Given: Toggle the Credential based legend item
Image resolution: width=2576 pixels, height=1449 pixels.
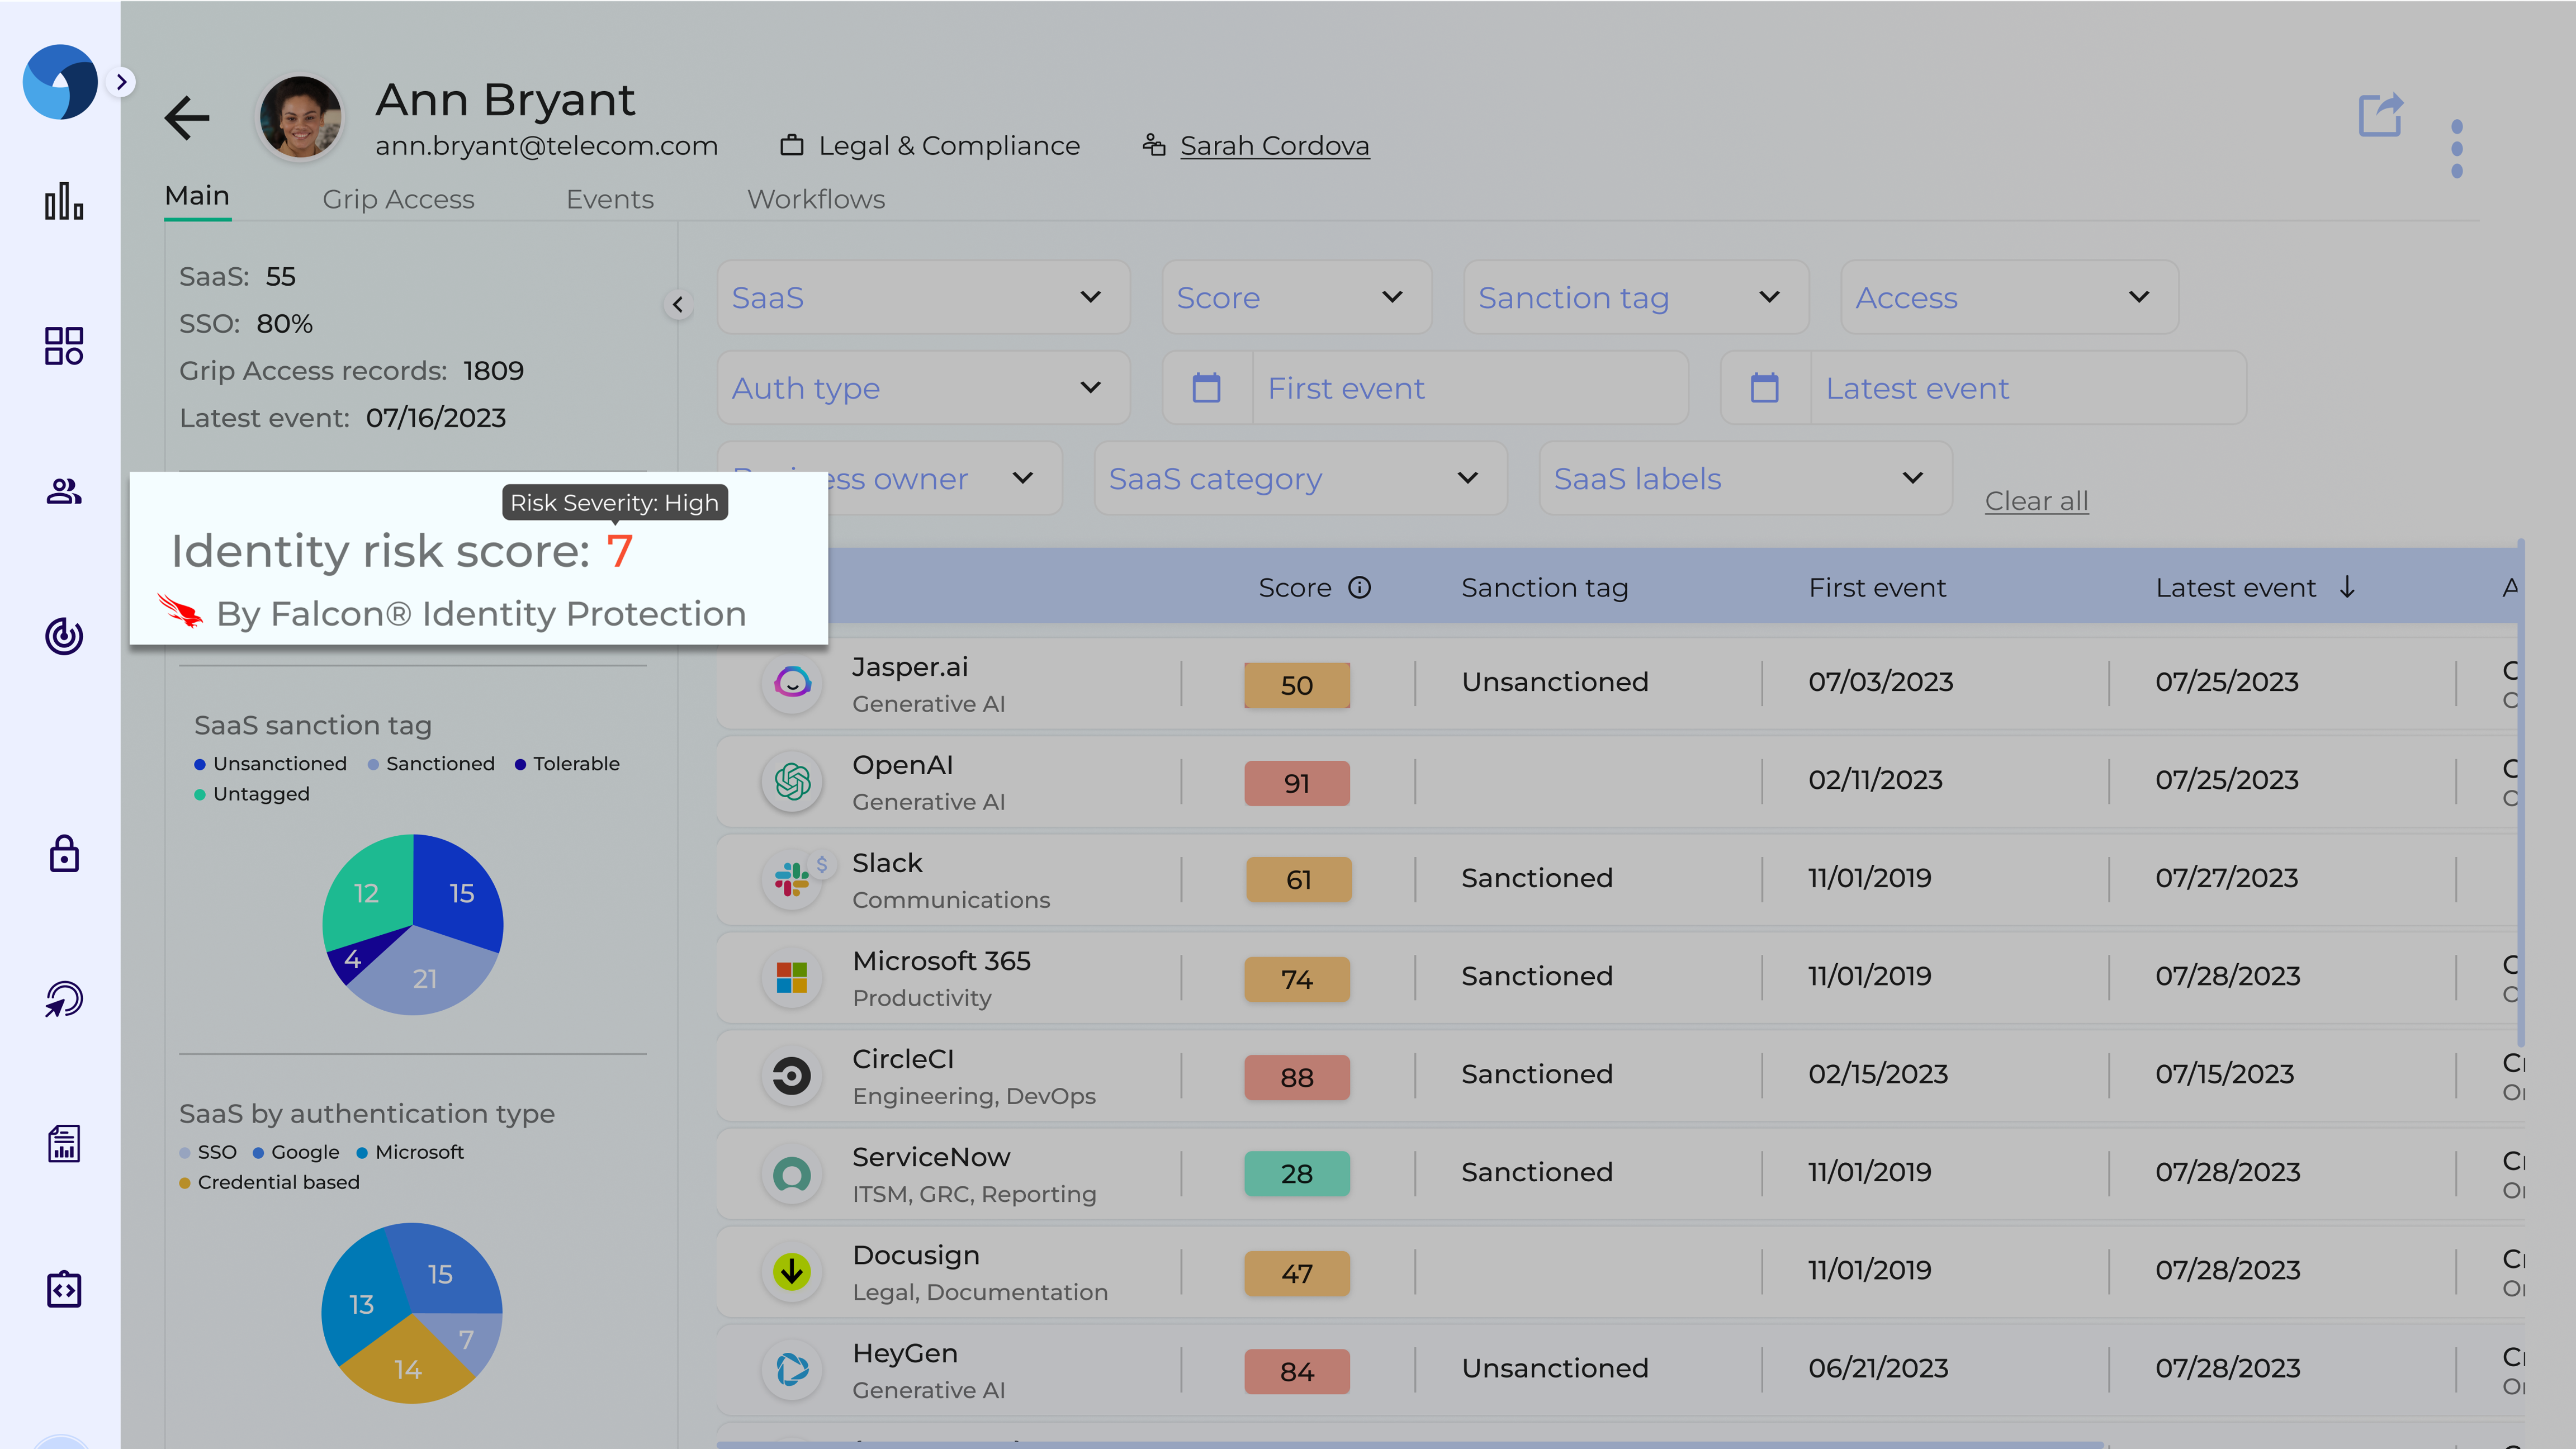Looking at the screenshot, I should click(x=269, y=1182).
